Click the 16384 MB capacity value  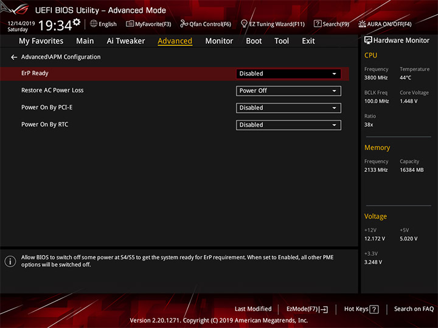[x=412, y=170]
